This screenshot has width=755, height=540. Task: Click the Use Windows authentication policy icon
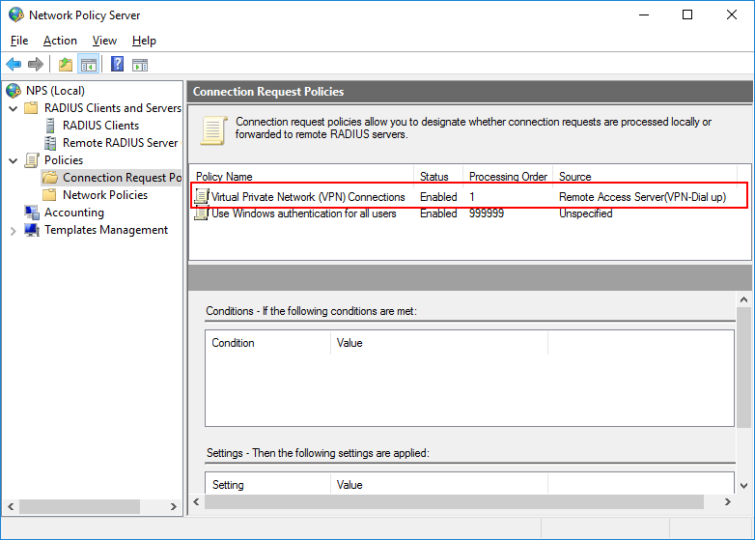click(x=202, y=213)
